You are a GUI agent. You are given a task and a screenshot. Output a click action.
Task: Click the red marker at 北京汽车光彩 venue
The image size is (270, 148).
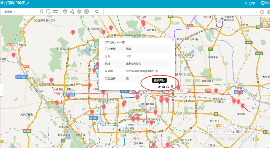point(151,123)
